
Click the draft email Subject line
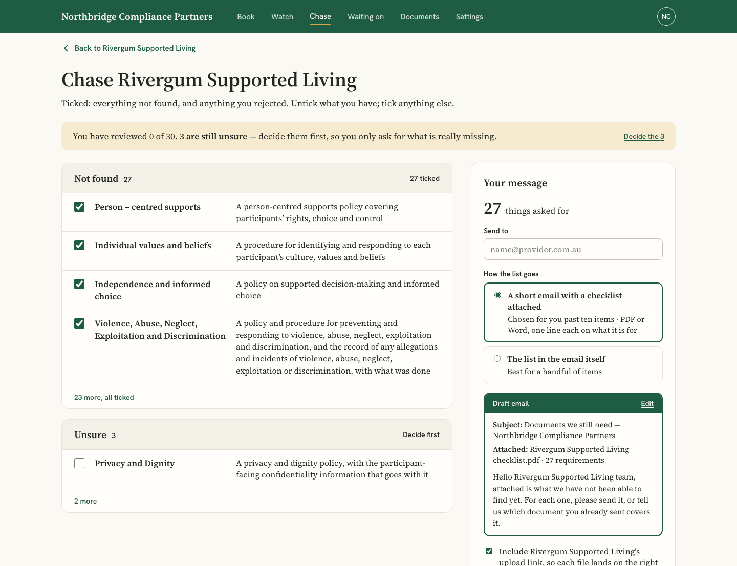(x=556, y=430)
